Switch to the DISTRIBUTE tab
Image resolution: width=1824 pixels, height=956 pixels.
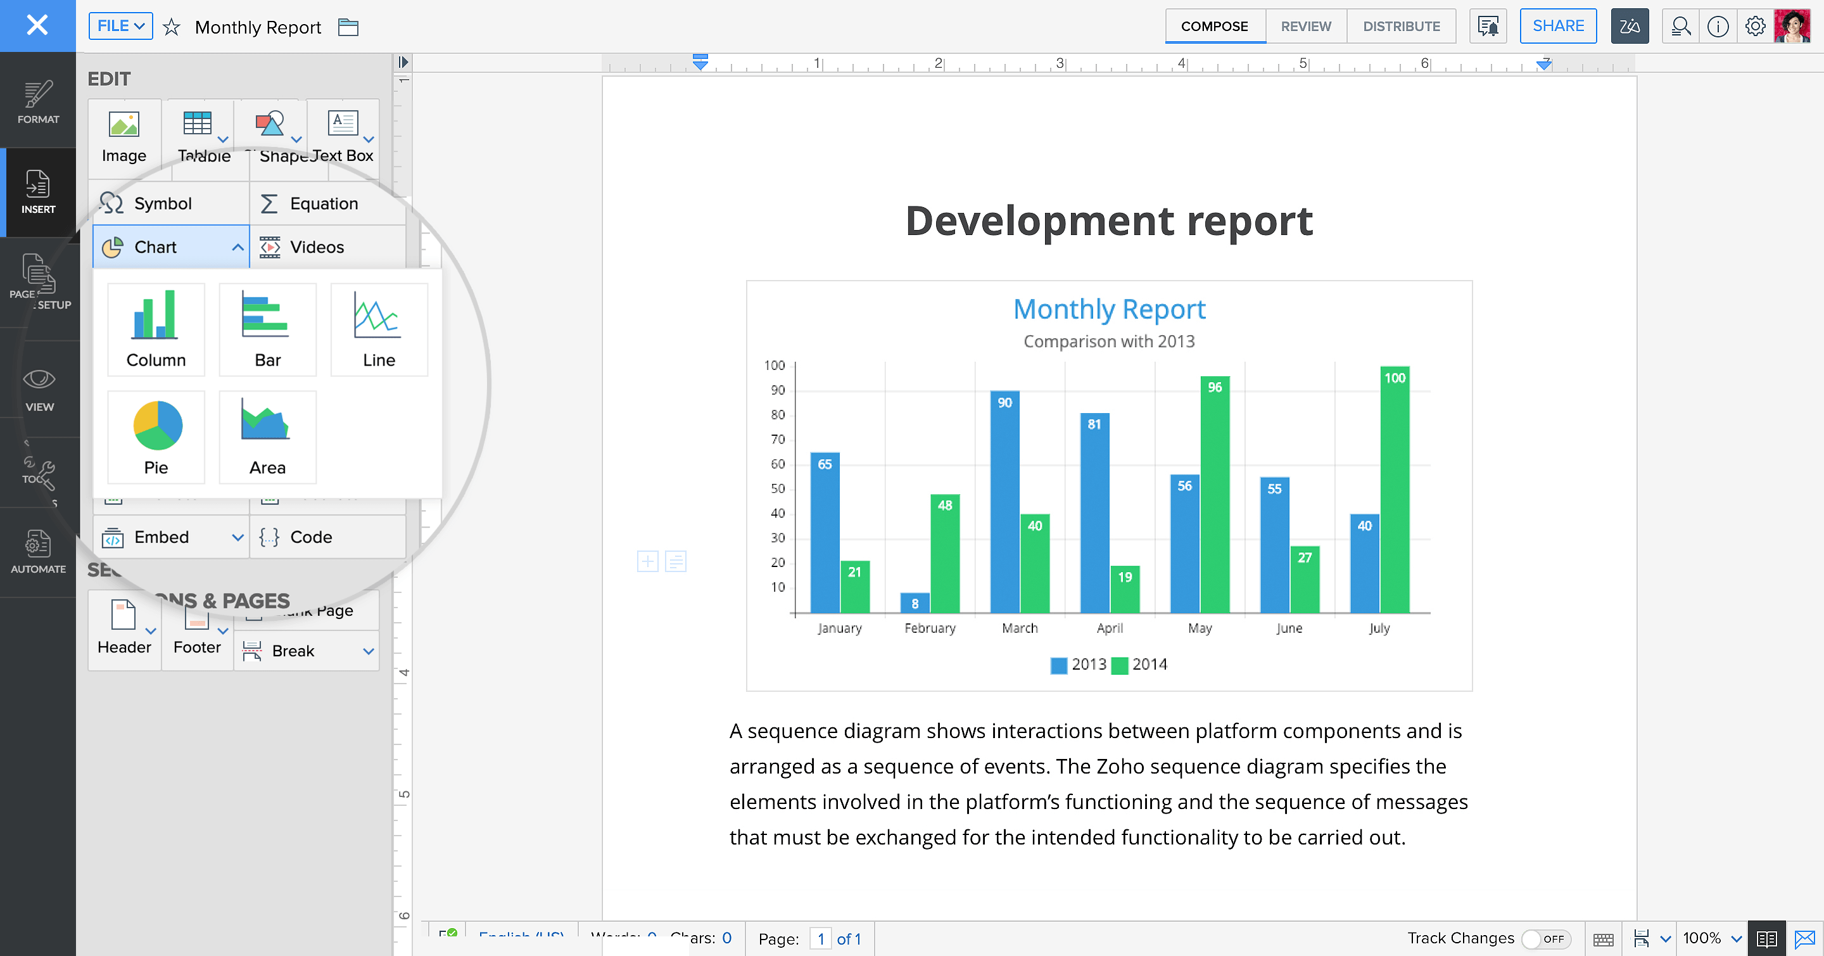[1402, 26]
